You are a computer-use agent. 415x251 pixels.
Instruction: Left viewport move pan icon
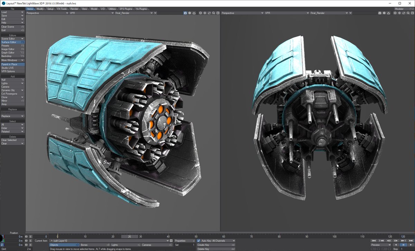click(x=205, y=13)
